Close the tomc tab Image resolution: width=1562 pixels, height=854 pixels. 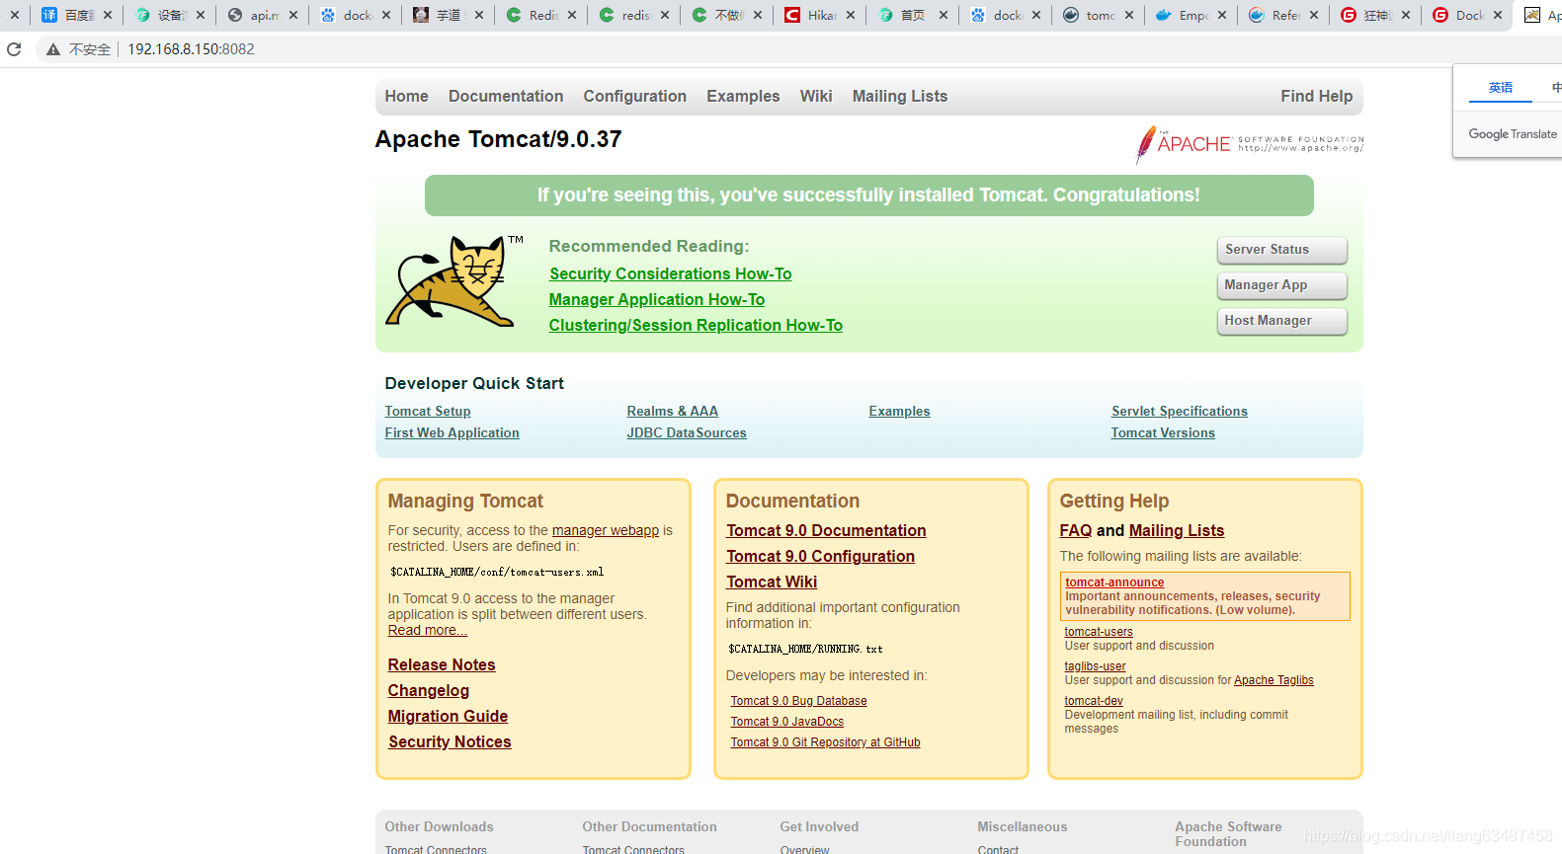point(1129,15)
